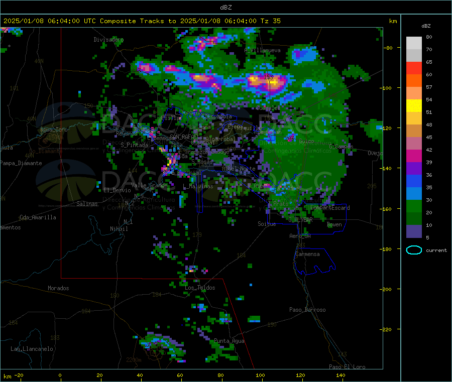The height and width of the screenshot is (382, 452).
Task: Click the 'Lag.Llancanelo' map label
Action: pyautogui.click(x=32, y=349)
